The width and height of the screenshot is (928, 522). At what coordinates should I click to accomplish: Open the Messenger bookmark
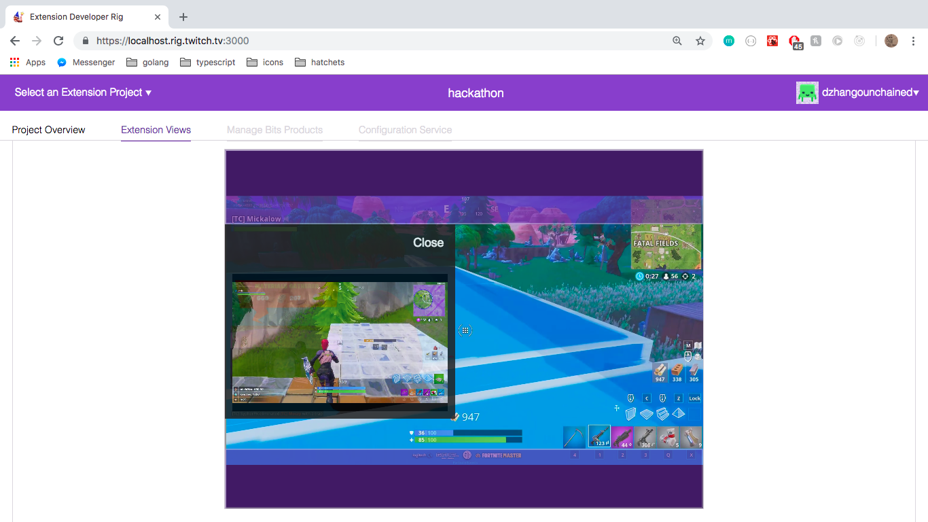pos(86,62)
